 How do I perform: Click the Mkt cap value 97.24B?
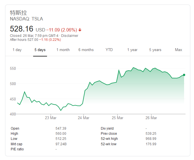61,144
